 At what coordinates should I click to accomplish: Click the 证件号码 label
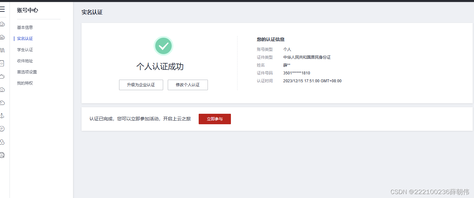(x=265, y=73)
